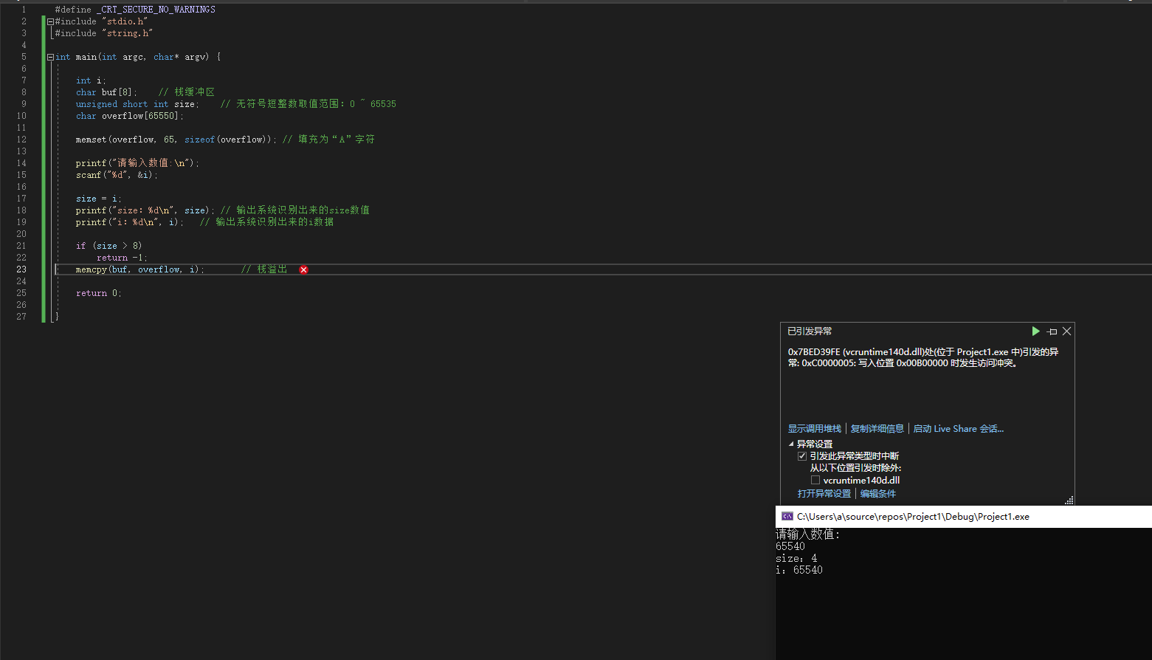The height and width of the screenshot is (660, 1152).
Task: Click the console window icon in Project1.exe title bar
Action: point(787,517)
